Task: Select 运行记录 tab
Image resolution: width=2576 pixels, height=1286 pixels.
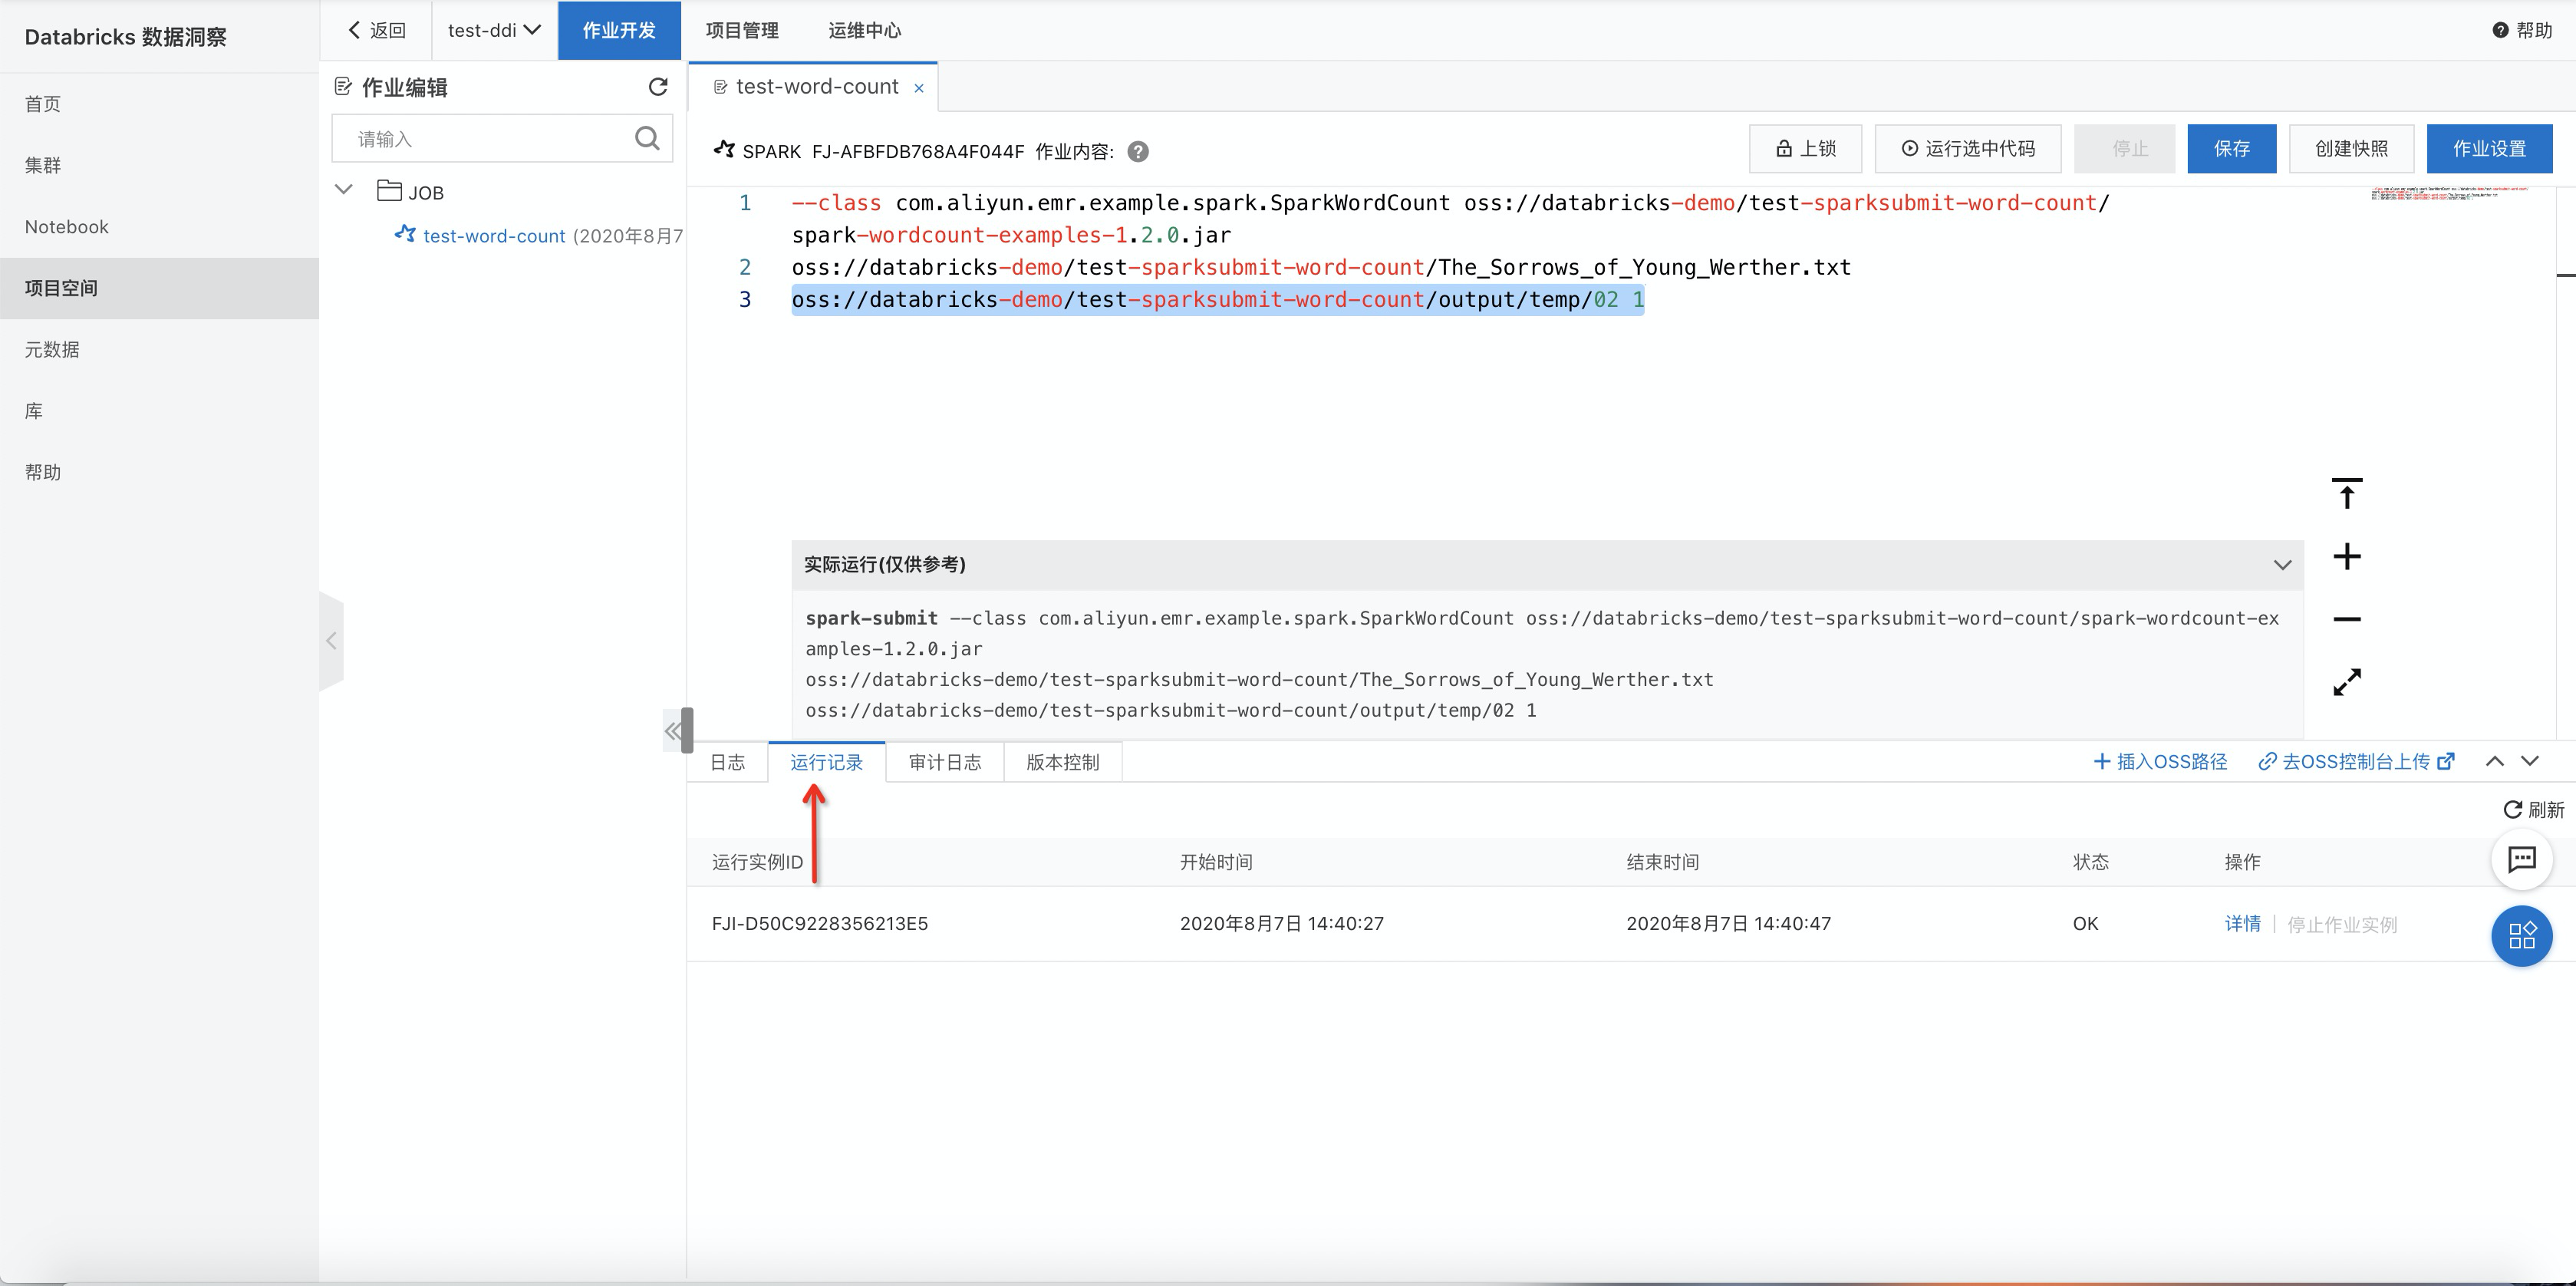Action: point(826,762)
